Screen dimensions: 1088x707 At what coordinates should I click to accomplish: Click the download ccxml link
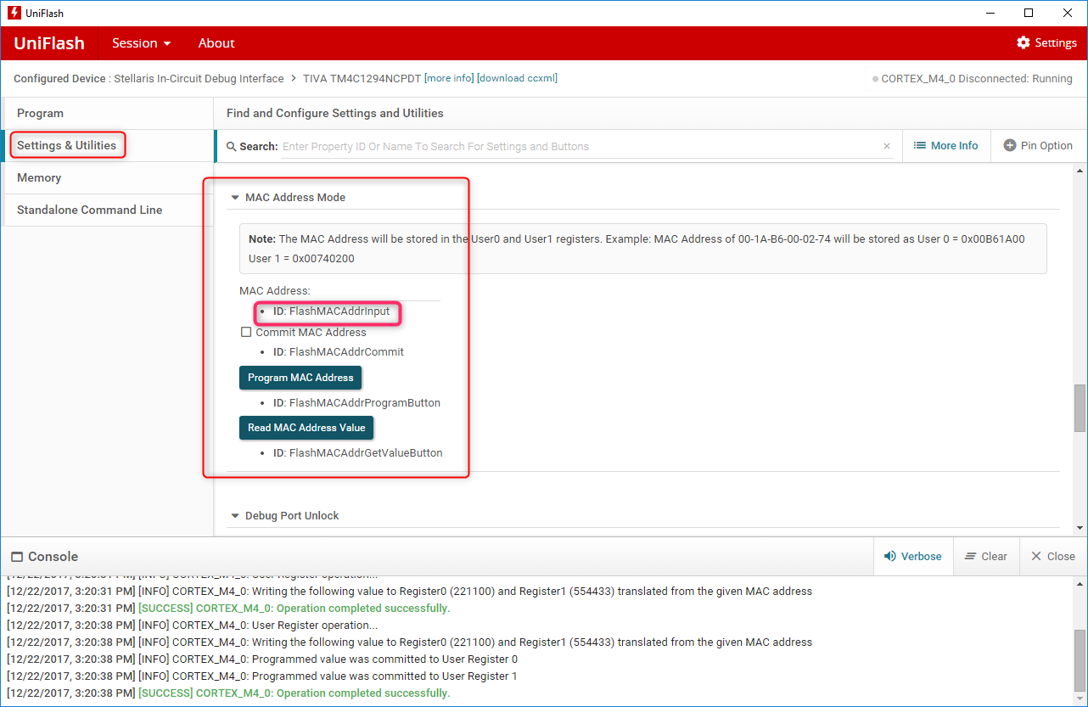(518, 78)
